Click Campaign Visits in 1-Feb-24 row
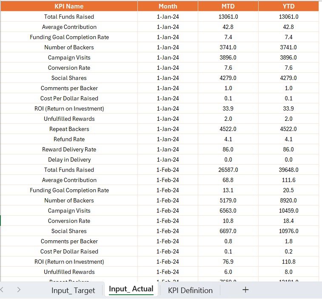The image size is (322, 299). click(x=69, y=211)
